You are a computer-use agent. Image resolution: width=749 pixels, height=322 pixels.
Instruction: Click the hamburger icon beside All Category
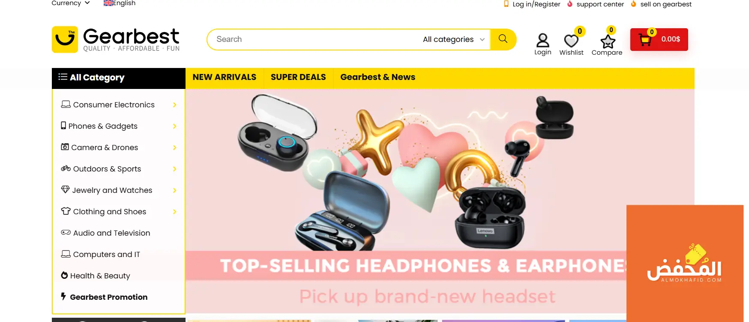63,77
